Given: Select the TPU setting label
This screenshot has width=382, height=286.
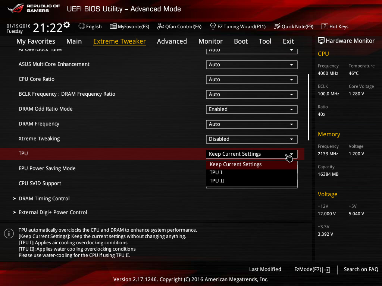Looking at the screenshot, I should [x=23, y=153].
